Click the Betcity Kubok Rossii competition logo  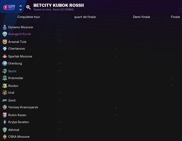(9, 7)
